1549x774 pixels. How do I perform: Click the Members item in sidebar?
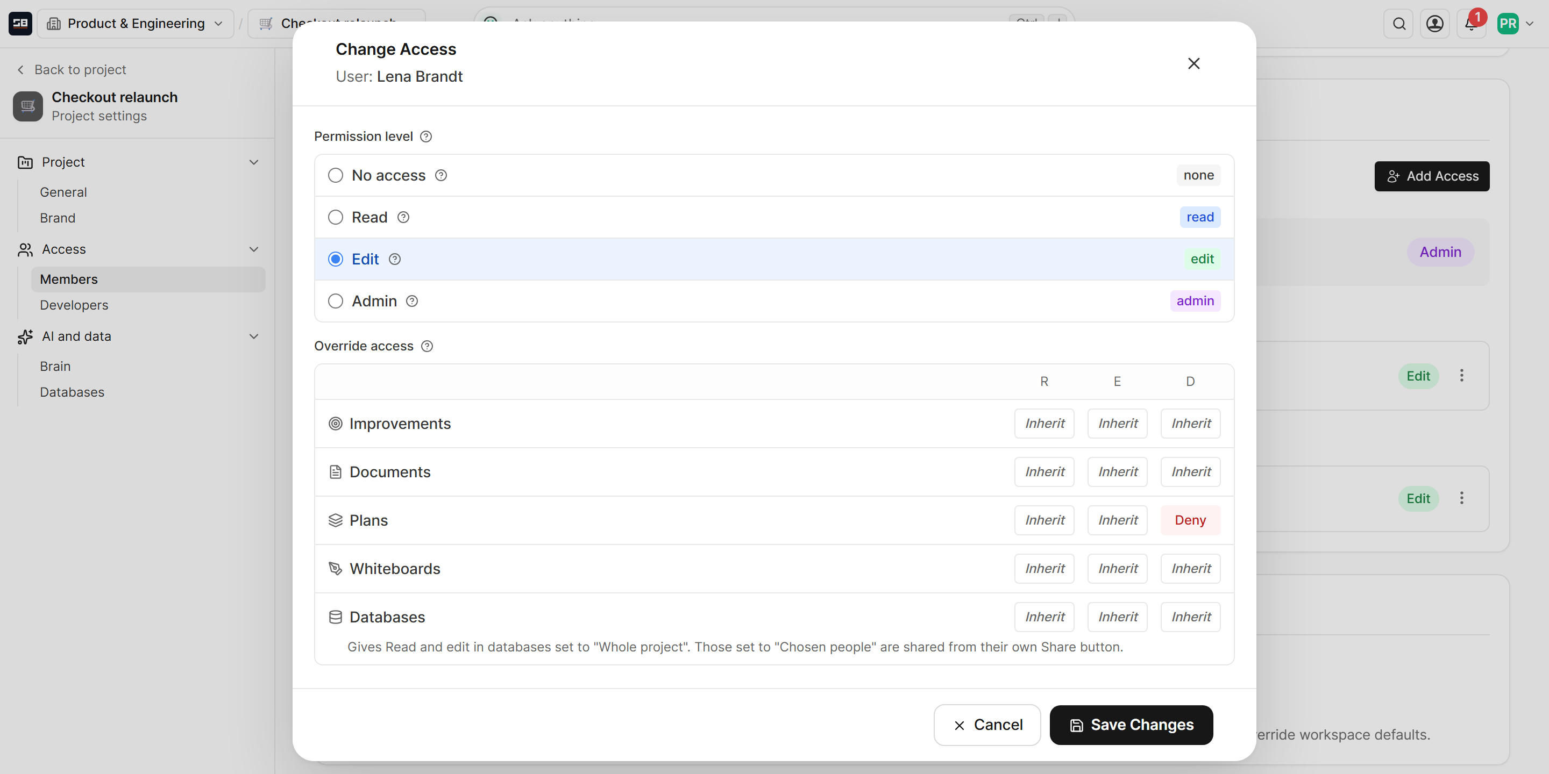[148, 279]
